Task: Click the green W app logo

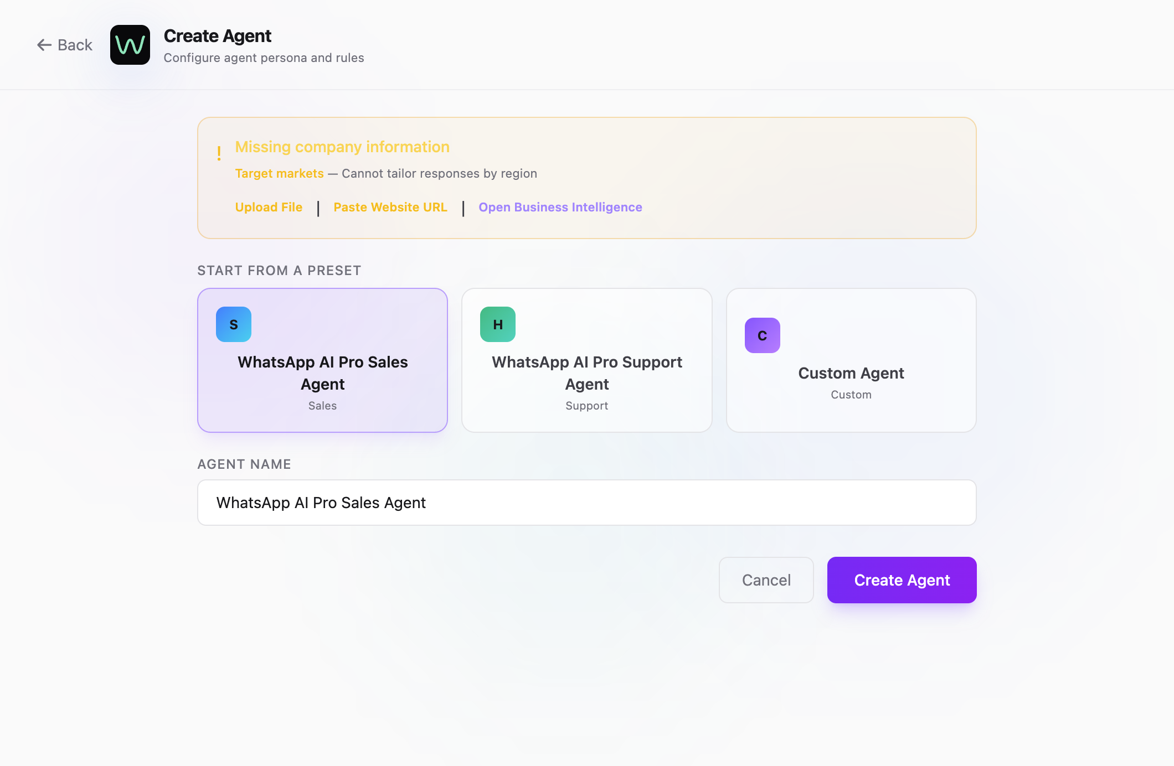Action: (130, 45)
